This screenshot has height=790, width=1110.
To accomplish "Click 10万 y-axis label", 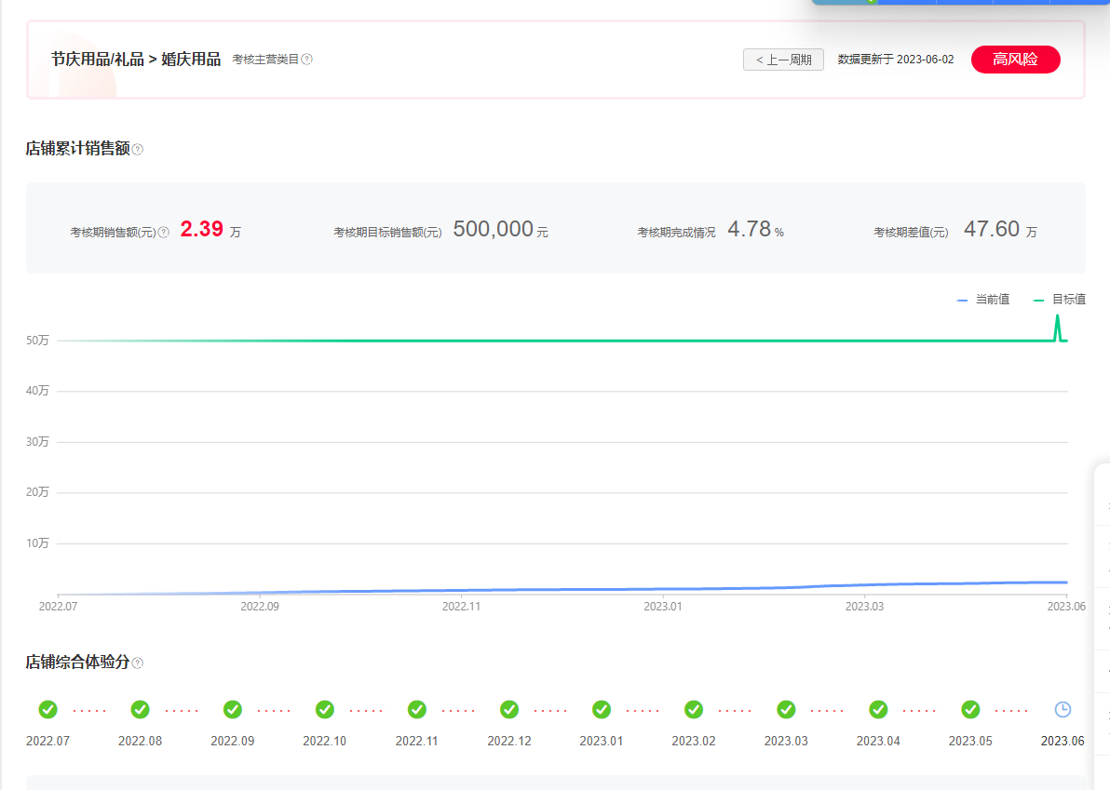I will click(x=37, y=542).
